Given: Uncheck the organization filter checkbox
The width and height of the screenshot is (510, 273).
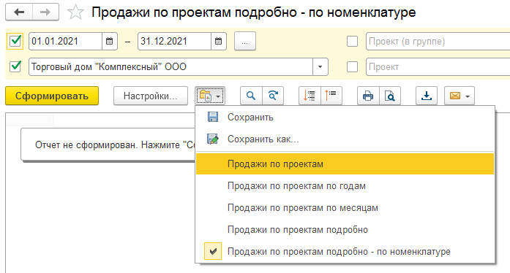Looking at the screenshot, I should click(15, 66).
